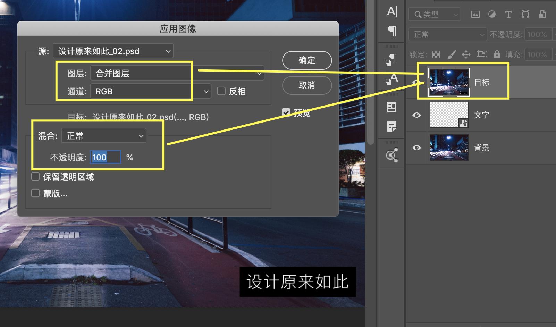Select the pixel layer filter icon
Viewport: 556px width, 327px height.
point(475,15)
